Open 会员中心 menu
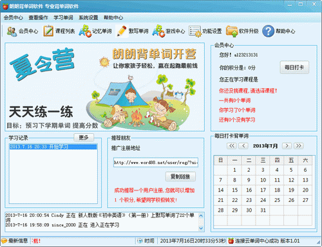Viewport: 322px width, 247px height. 14,17
